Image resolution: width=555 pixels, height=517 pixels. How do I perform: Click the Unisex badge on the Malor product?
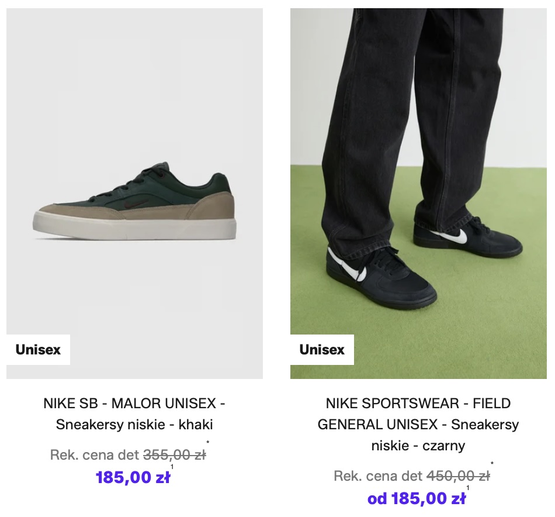[38, 350]
